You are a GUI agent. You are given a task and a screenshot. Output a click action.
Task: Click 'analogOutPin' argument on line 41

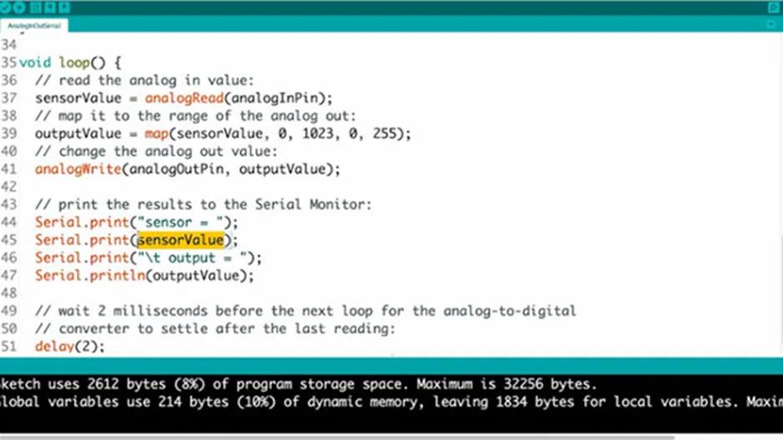point(177,169)
